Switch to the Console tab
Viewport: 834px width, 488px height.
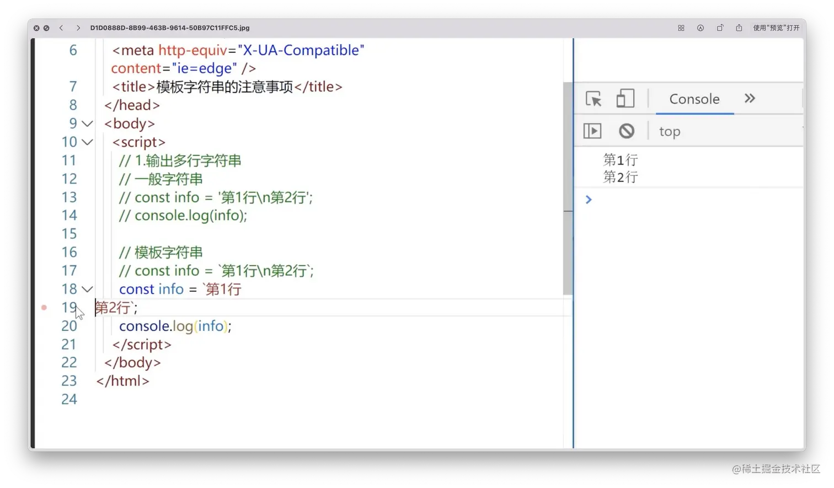point(693,99)
